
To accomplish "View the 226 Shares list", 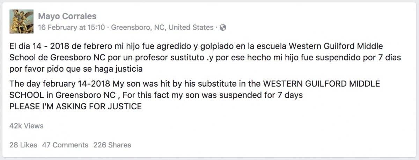I will (112, 145).
